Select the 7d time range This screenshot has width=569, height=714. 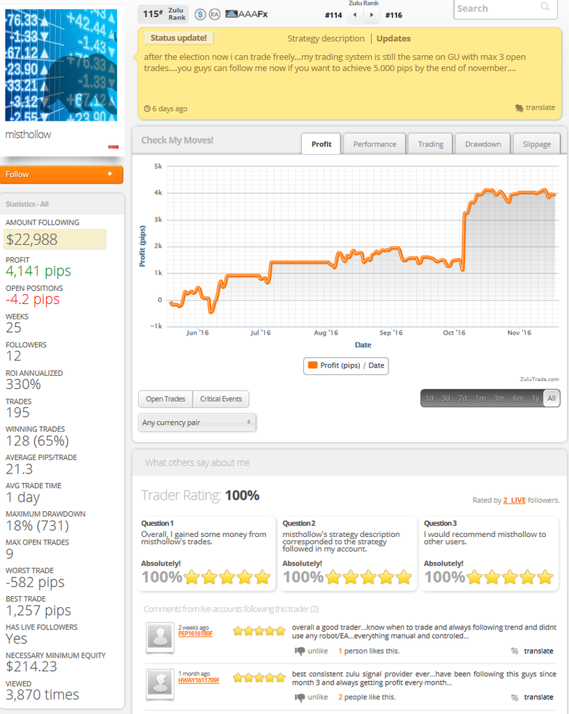click(462, 398)
